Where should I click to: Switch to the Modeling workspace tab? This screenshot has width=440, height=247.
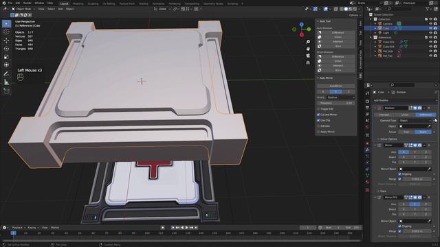click(78, 3)
